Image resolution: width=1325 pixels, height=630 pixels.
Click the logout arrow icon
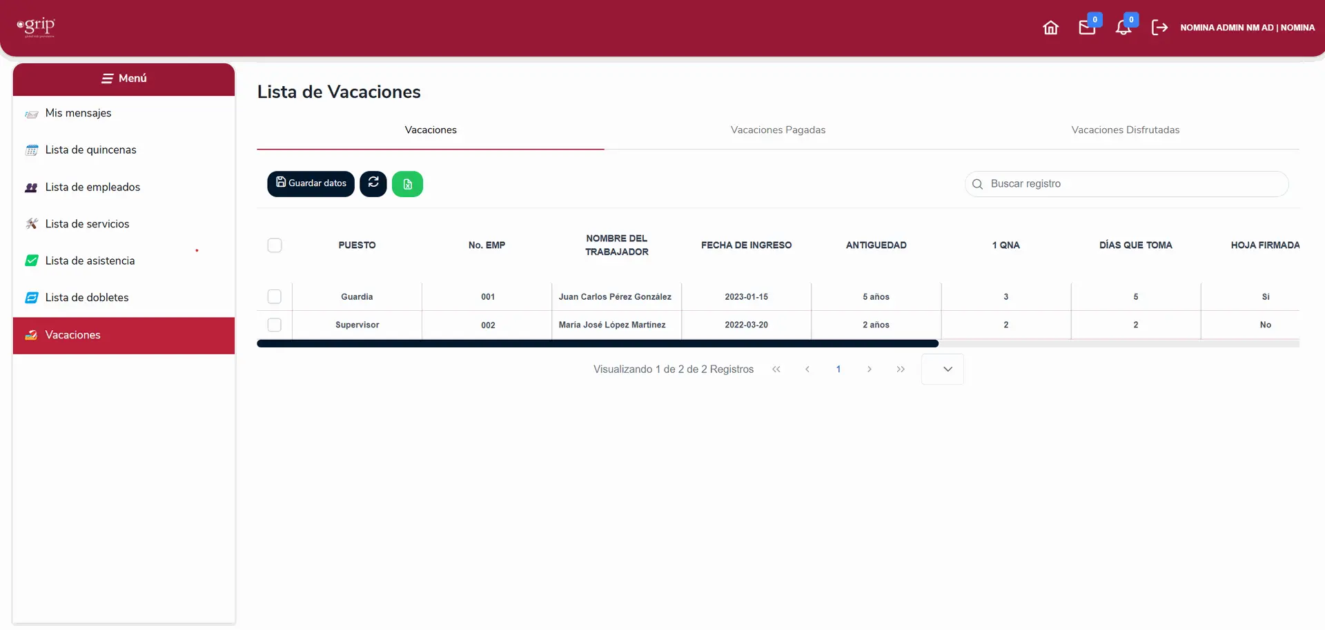pos(1159,28)
